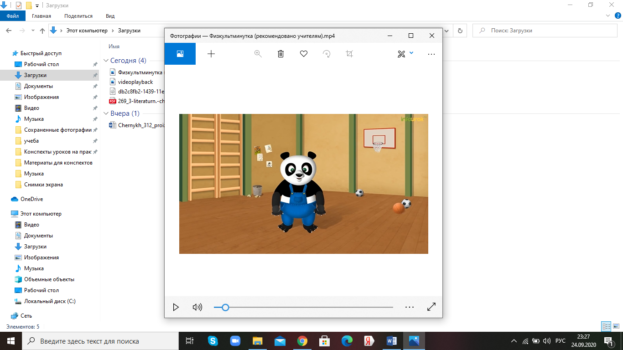Open Объемные объекты under Этот компьютер
This screenshot has width=623, height=350.
[49, 279]
